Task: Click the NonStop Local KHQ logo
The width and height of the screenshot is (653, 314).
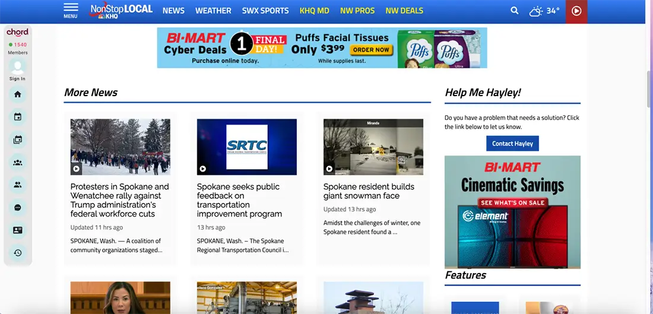Action: (121, 11)
